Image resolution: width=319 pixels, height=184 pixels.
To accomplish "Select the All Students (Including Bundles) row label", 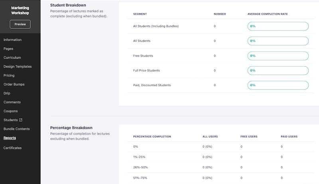I will (x=156, y=26).
